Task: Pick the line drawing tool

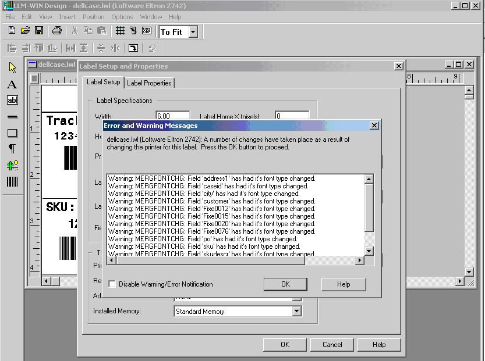Action: [x=12, y=117]
